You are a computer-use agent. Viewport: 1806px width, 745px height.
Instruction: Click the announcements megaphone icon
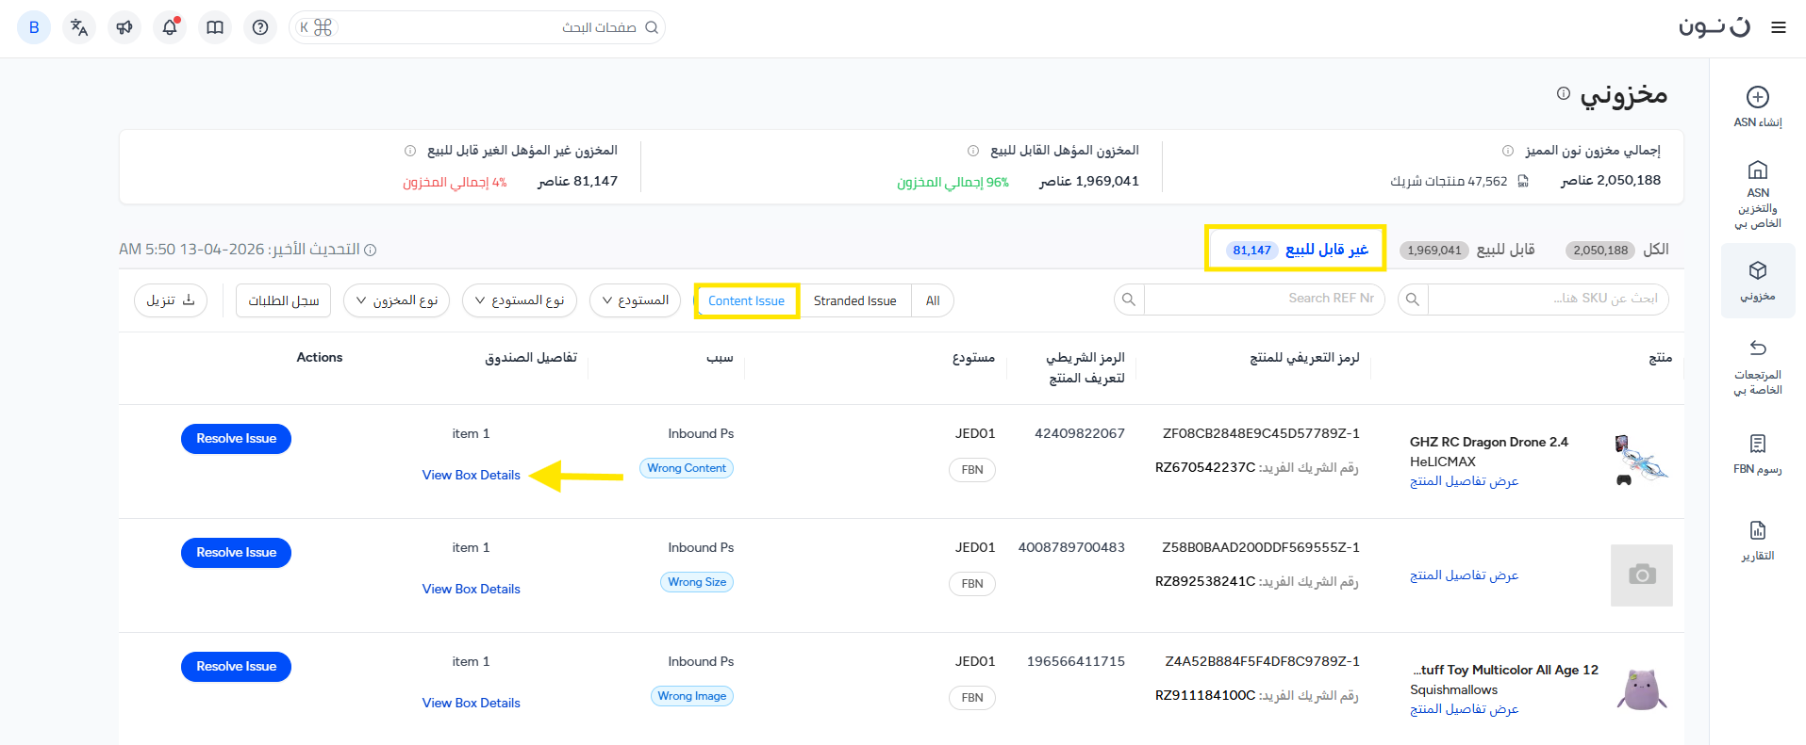coord(124,27)
